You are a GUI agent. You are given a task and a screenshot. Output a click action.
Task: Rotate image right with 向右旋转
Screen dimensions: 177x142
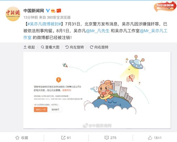(99, 47)
